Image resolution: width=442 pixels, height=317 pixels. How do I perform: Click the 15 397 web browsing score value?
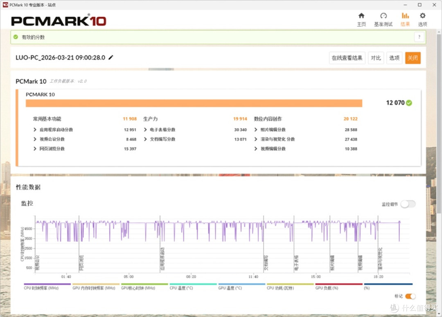point(130,149)
